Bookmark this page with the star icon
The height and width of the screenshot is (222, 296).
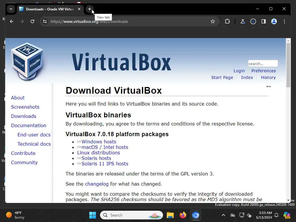pyautogui.click(x=213, y=21)
